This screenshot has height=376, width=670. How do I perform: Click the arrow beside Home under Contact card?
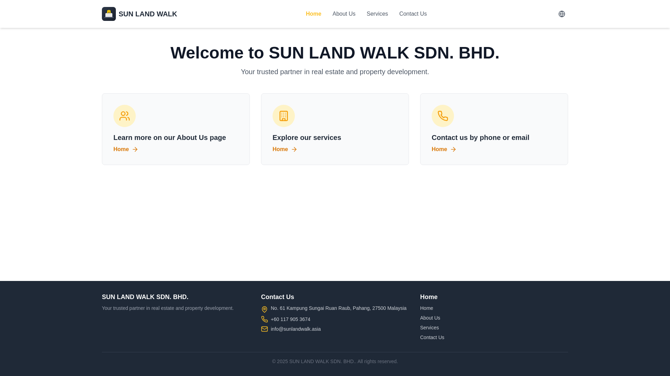(453, 149)
